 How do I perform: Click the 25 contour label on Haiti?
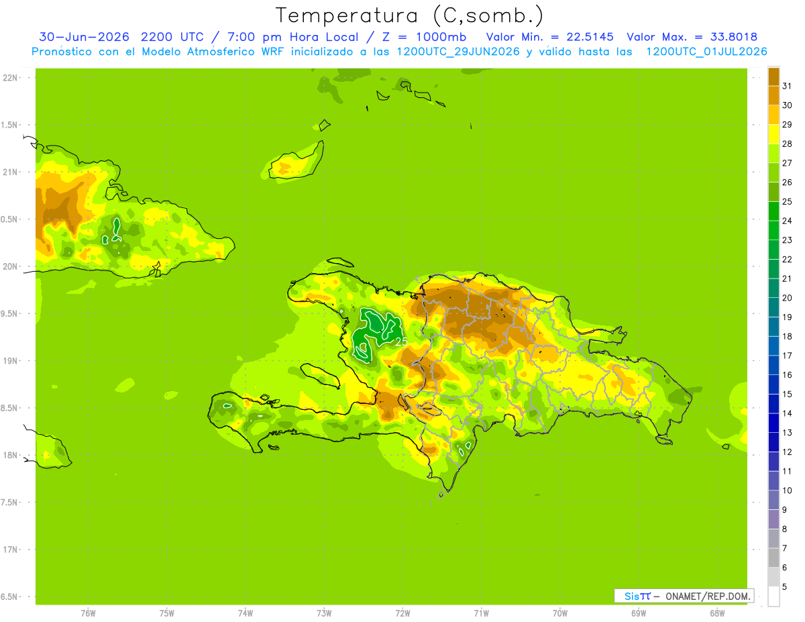point(402,342)
